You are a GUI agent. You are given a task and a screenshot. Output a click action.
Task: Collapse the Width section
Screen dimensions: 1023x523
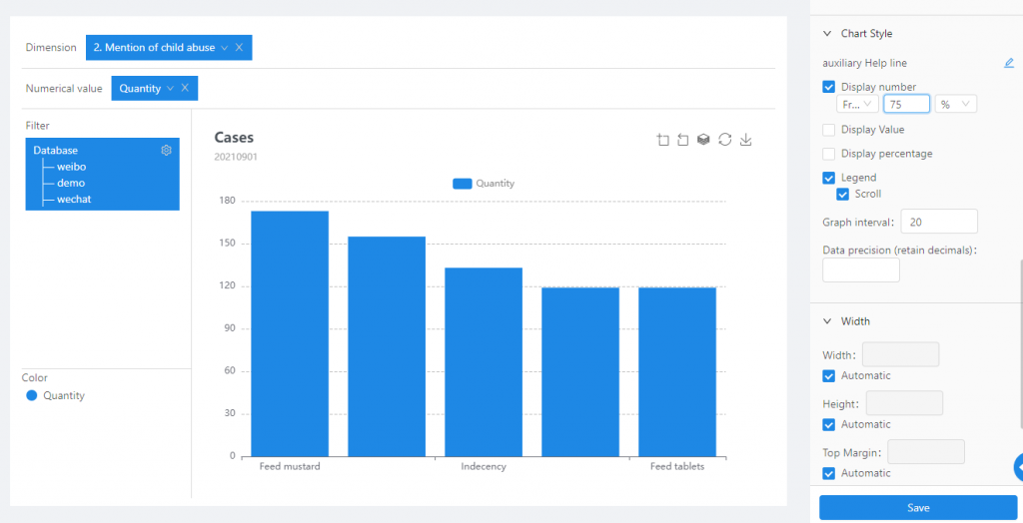point(826,321)
